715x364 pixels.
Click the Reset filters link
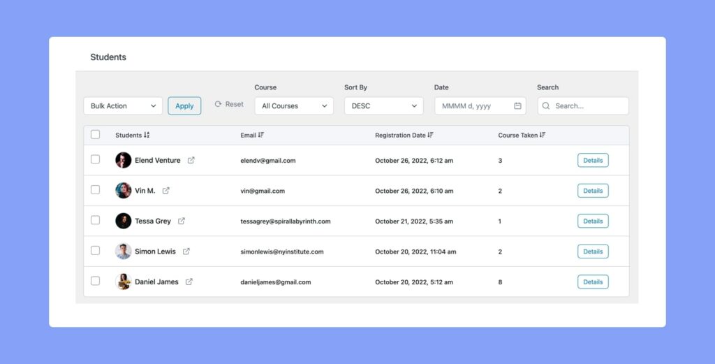(x=229, y=104)
